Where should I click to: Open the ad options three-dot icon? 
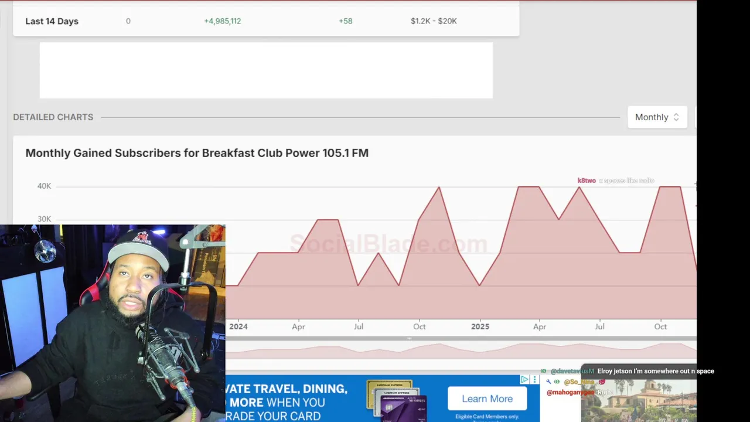(x=534, y=380)
